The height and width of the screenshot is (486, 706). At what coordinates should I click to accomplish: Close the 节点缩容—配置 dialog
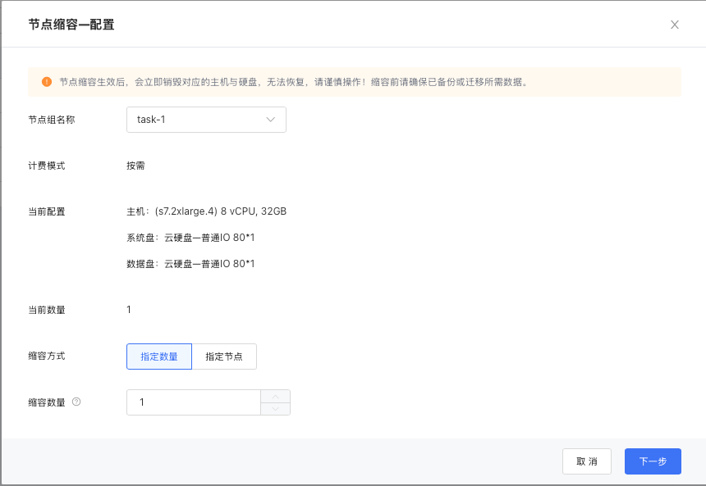675,25
